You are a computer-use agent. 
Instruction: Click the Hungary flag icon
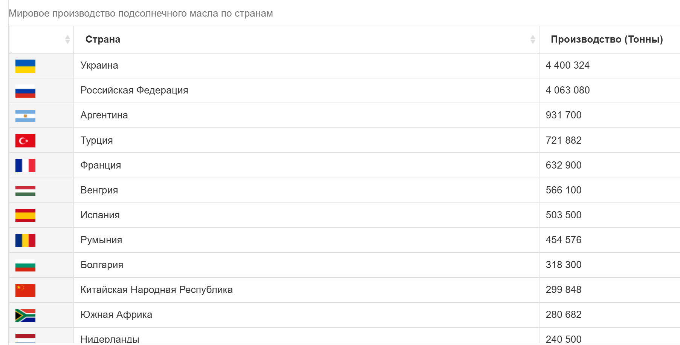pos(25,190)
